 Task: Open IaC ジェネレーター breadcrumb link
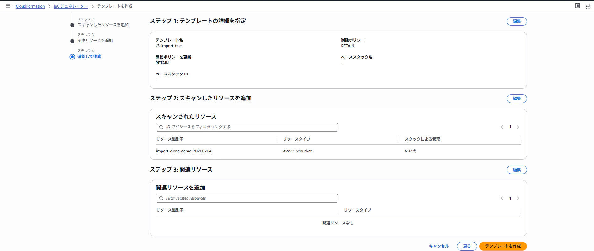click(71, 6)
